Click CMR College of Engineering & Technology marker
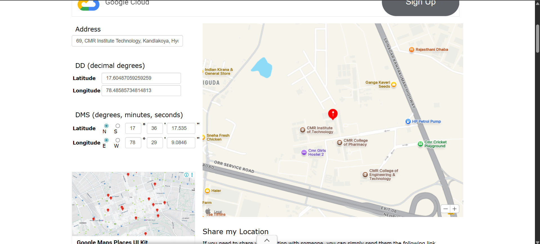This screenshot has width=540, height=244. [x=365, y=175]
